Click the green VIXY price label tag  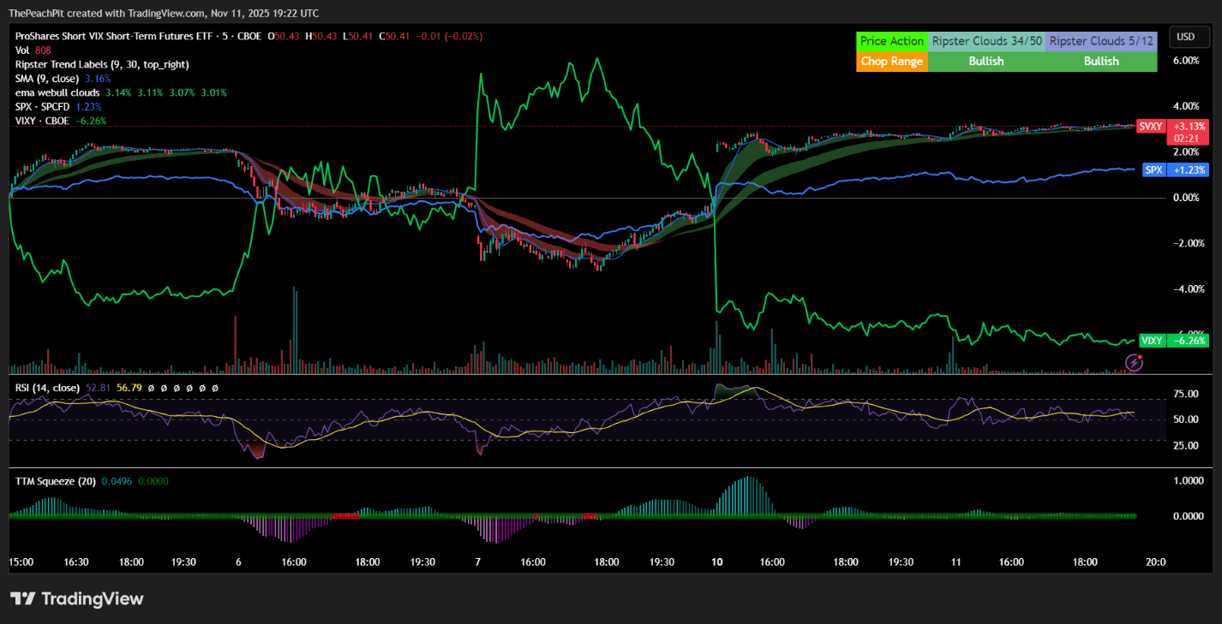pos(1152,341)
